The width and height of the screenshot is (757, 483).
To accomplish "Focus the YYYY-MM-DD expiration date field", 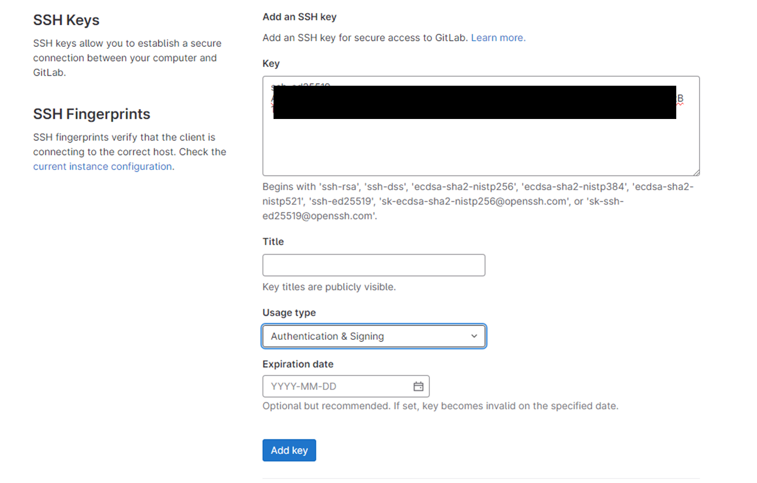I will 346,386.
